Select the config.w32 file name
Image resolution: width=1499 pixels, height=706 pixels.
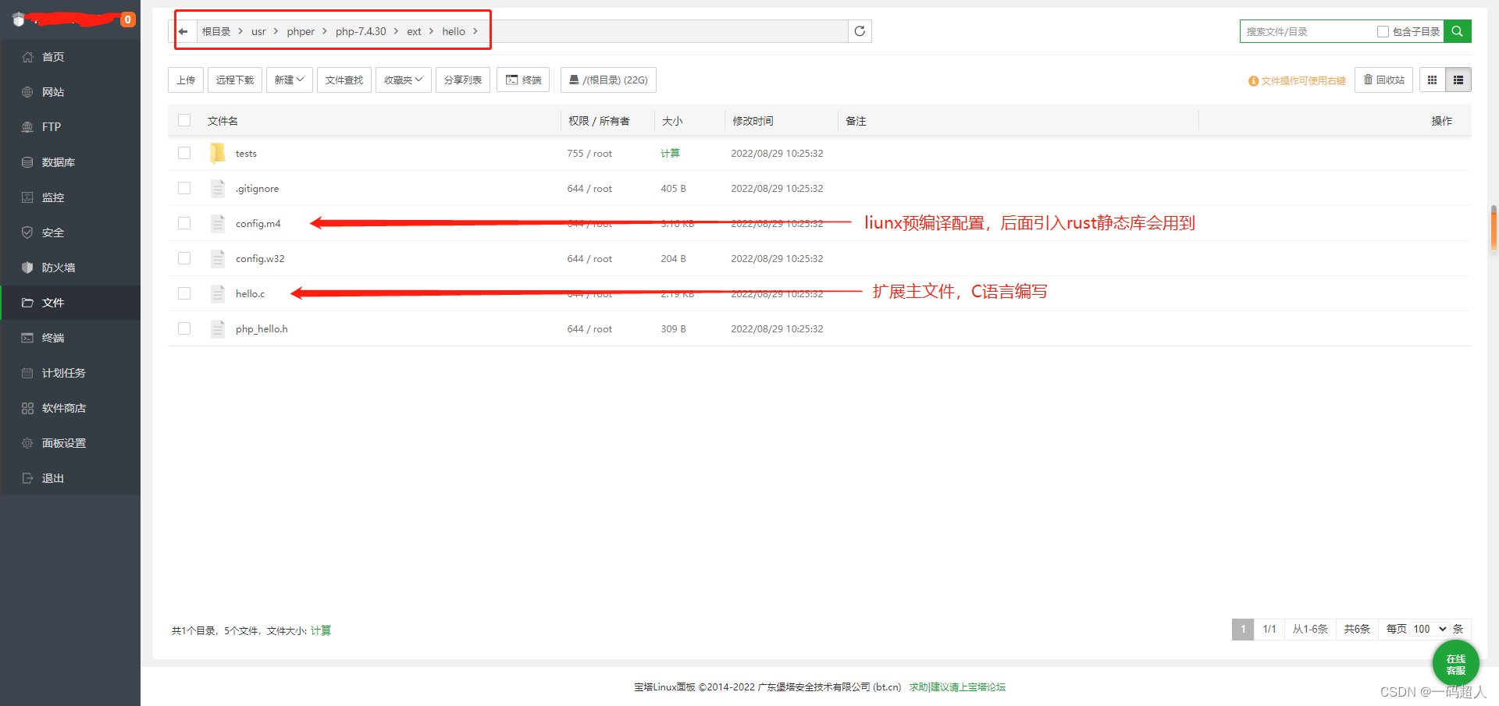[x=260, y=258]
